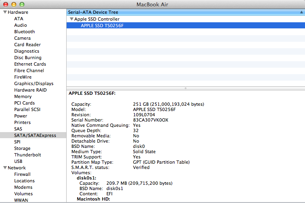The width and height of the screenshot is (305, 203).
Task: Select Ethernet Cards entry
Action: coord(30,64)
